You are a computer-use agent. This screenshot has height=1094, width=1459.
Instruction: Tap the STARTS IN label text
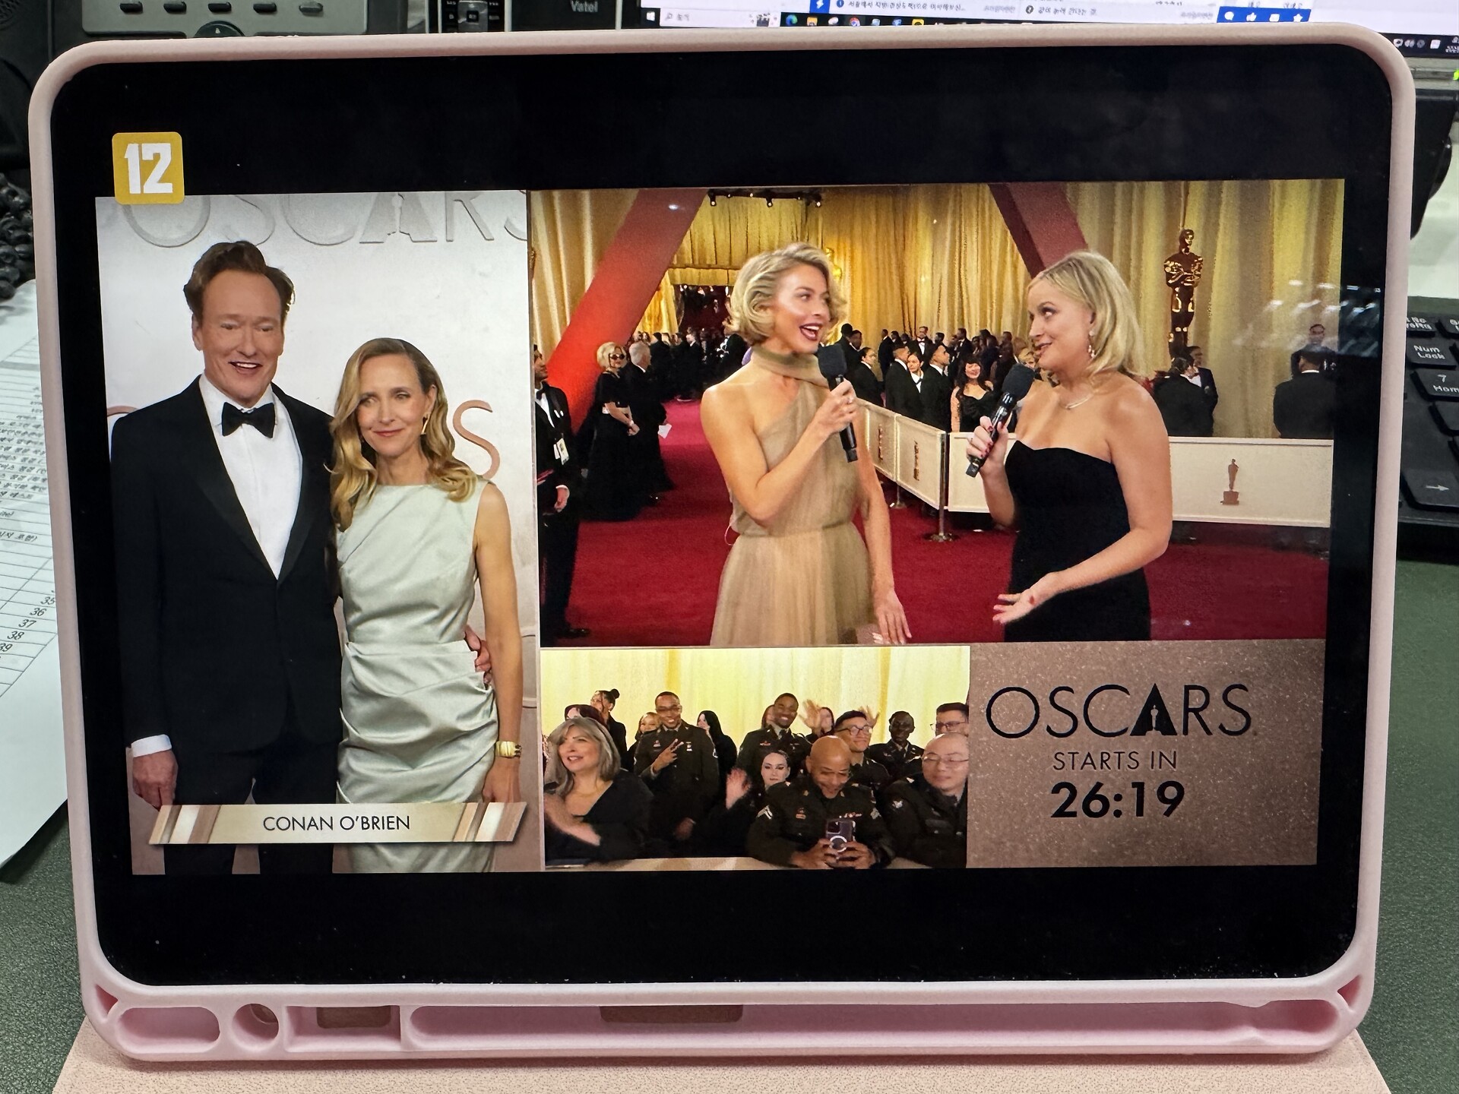point(1114,760)
